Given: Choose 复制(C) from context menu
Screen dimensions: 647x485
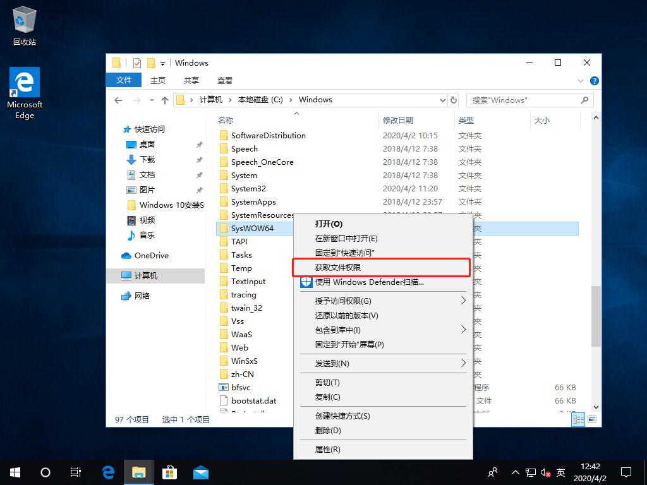Looking at the screenshot, I should pyautogui.click(x=383, y=397).
